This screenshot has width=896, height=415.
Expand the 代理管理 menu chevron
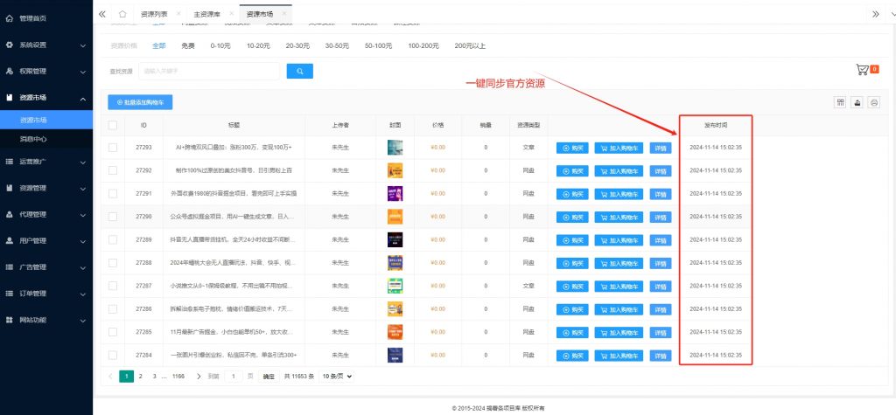[x=83, y=215]
